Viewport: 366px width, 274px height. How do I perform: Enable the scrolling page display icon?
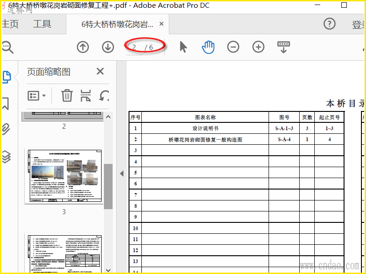tap(284, 47)
